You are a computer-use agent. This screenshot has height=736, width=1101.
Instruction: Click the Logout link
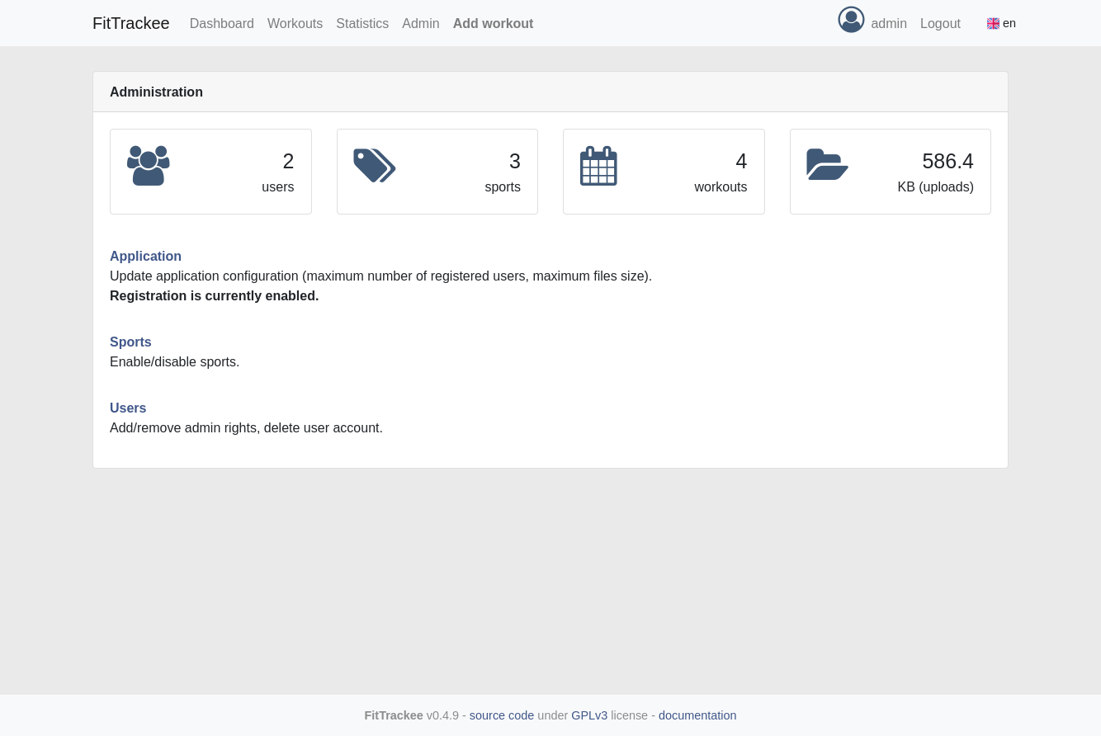point(940,24)
